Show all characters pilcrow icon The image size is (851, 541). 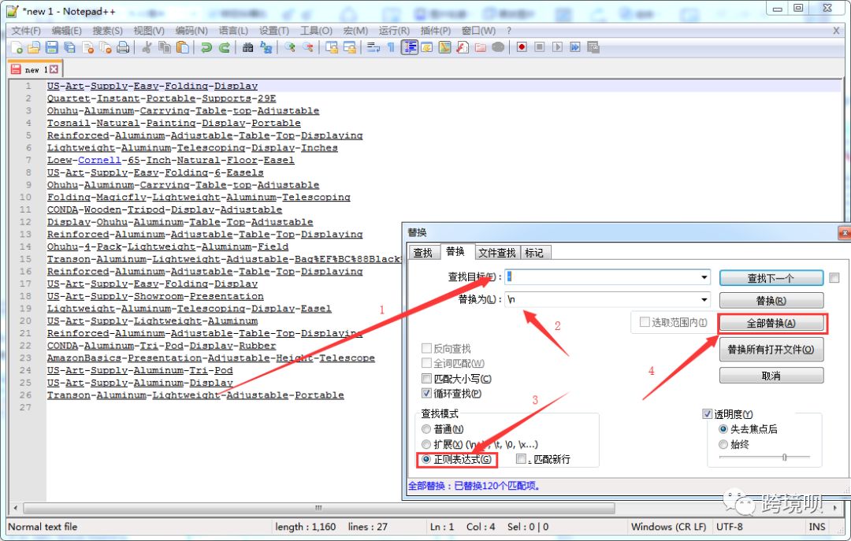click(390, 48)
